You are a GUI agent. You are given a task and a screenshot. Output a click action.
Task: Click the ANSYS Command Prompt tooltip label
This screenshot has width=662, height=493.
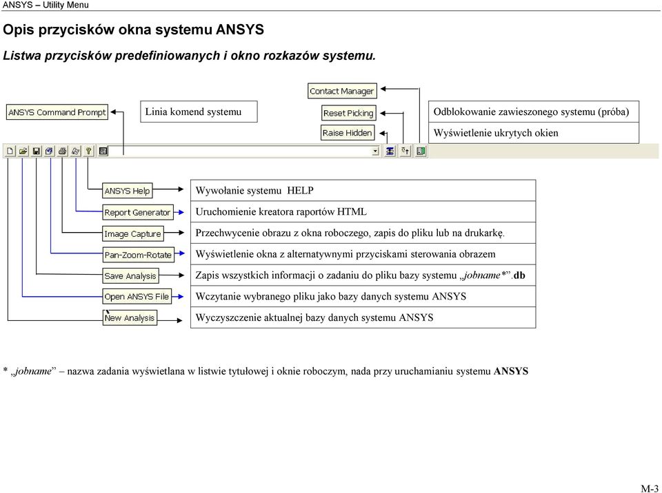57,112
